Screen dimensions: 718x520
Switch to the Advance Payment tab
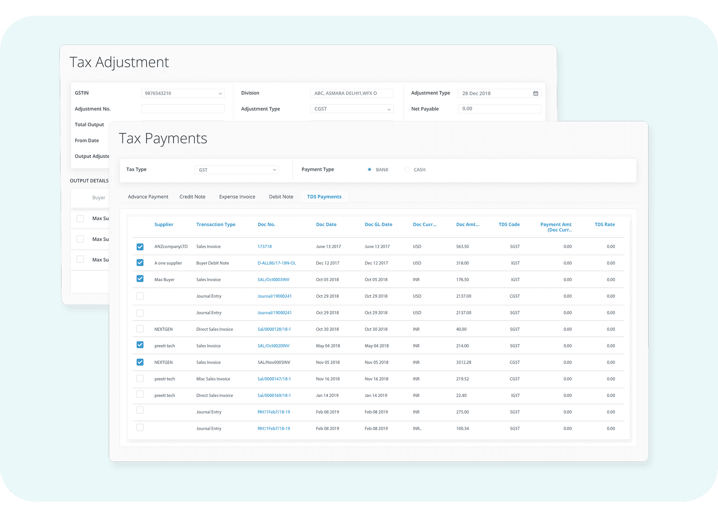(148, 197)
